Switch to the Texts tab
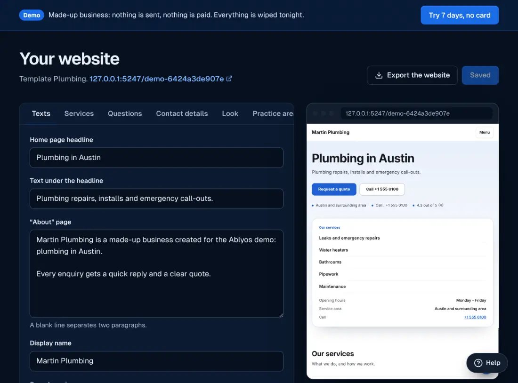 tap(41, 113)
